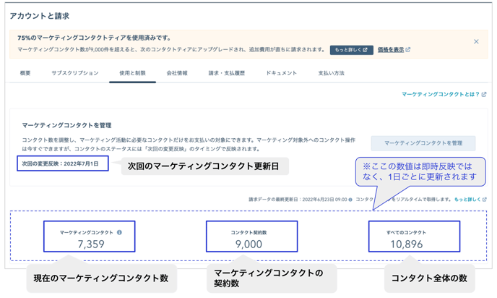
Task: Click the もっと詳しく button in banner
Action: click(351, 50)
